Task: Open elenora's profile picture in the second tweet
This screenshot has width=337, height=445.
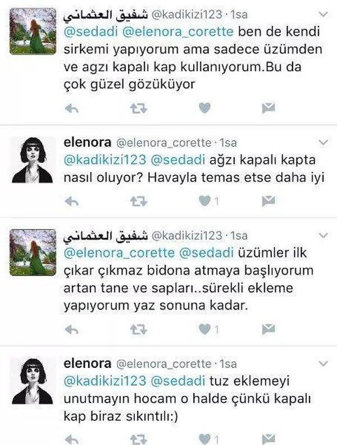Action: 33,160
